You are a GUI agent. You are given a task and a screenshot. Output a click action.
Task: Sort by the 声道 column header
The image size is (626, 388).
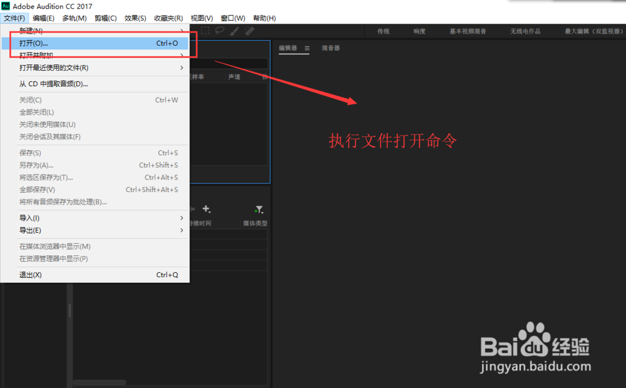tap(234, 77)
